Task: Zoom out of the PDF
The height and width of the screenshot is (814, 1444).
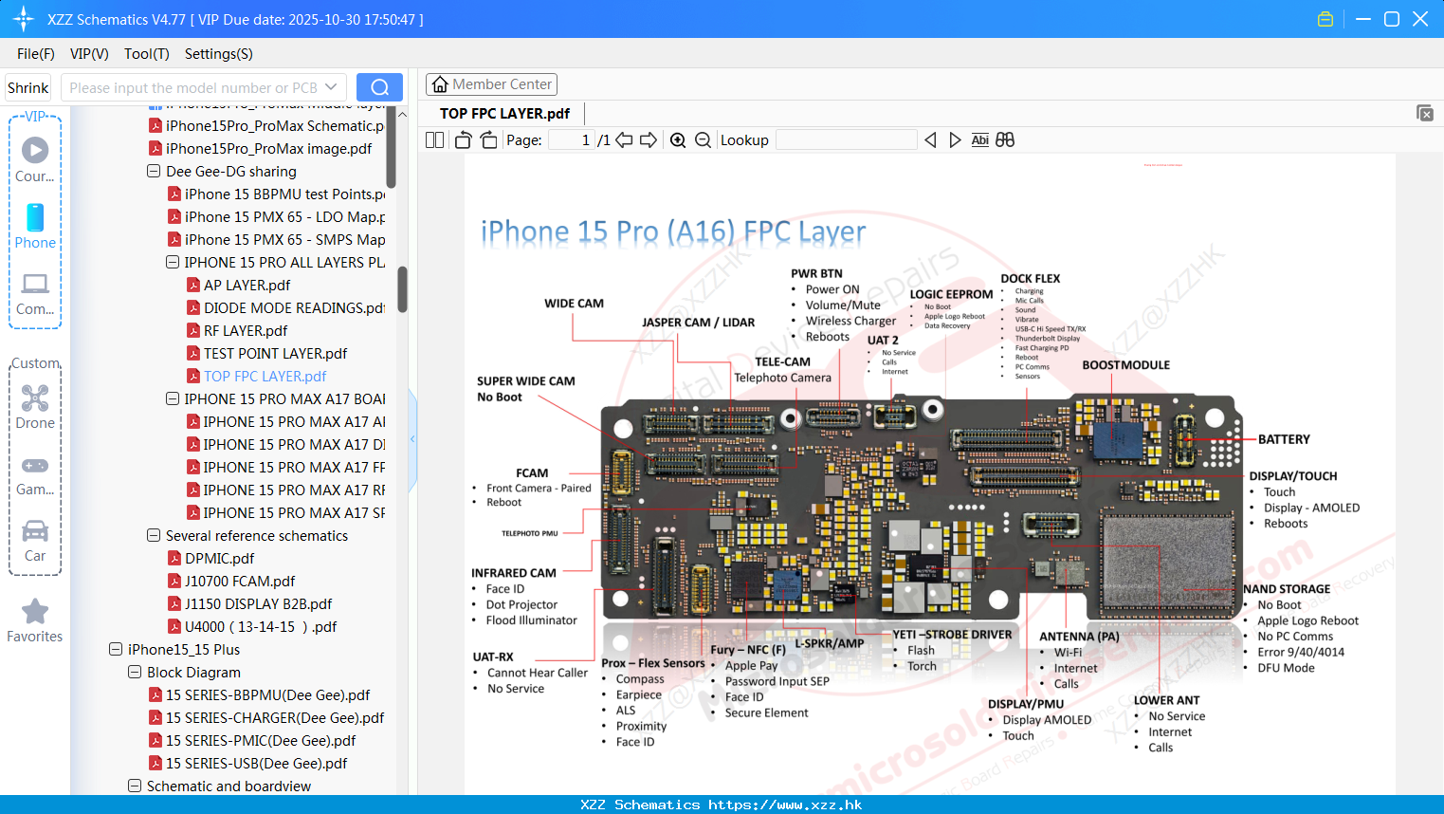Action: tap(703, 139)
